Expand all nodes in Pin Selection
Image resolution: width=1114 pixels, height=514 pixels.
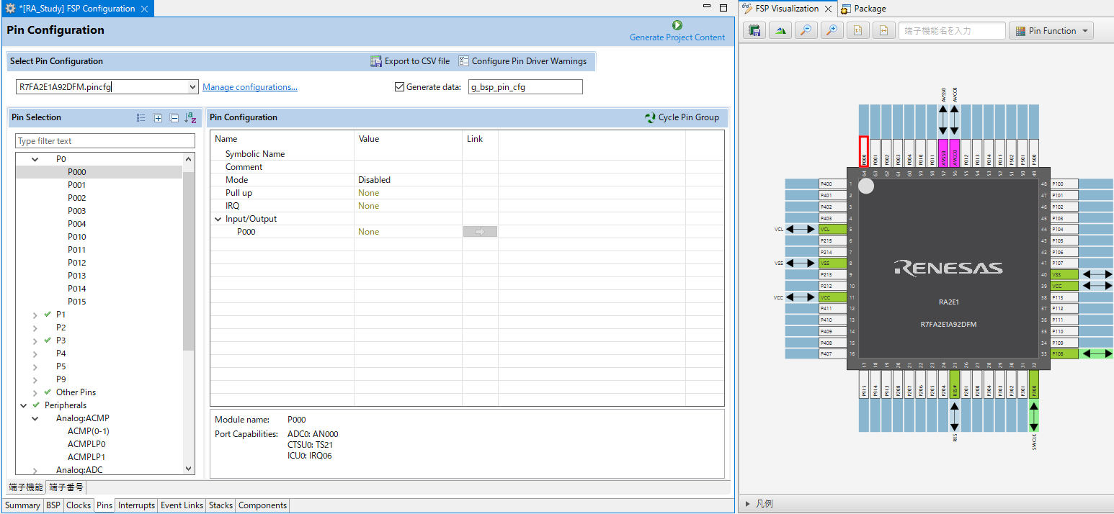[158, 118]
